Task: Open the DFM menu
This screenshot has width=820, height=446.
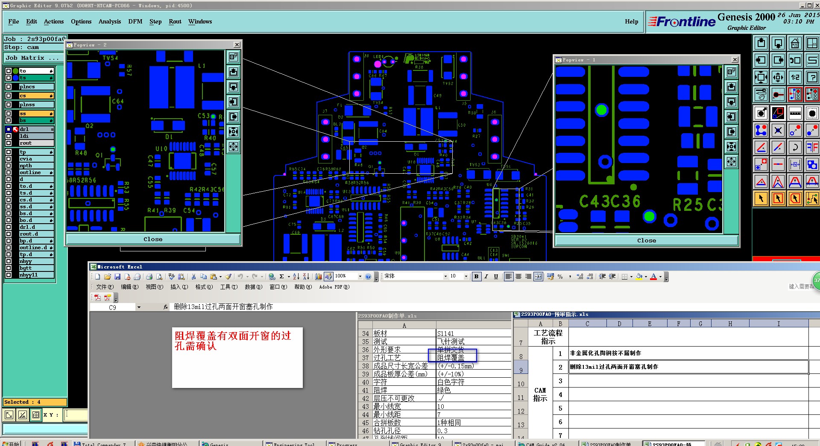Action: coord(135,21)
